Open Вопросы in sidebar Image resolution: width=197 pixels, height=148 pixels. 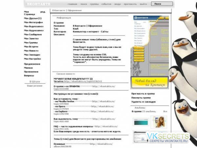pos(29,76)
